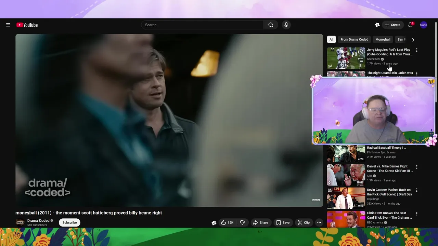Open options menu for Jerry Maguire video
Image resolution: width=438 pixels, height=246 pixels.
416,50
